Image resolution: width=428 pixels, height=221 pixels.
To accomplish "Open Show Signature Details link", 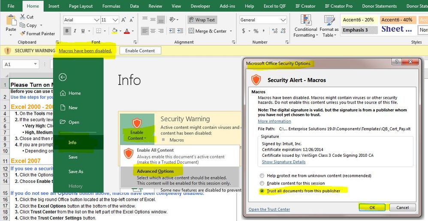I will point(283,162).
